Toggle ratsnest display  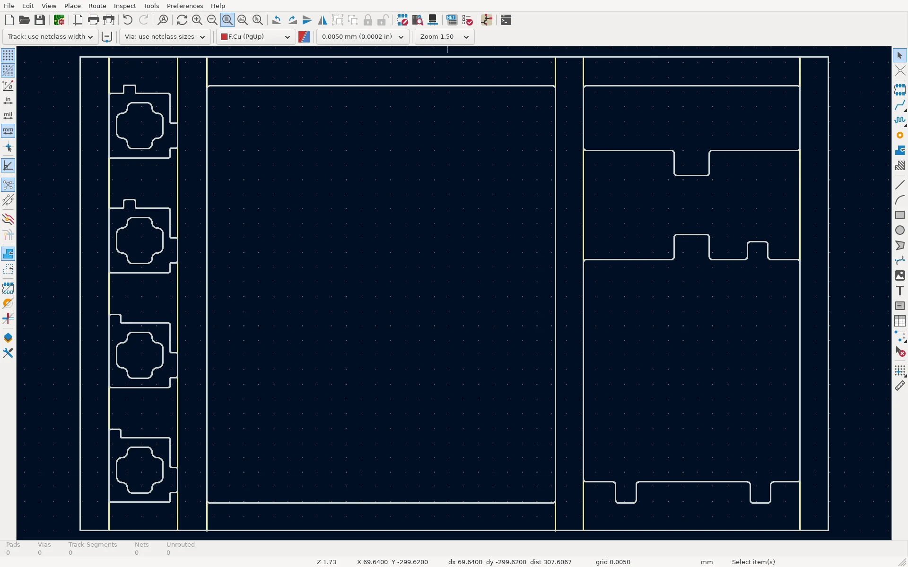[8, 185]
